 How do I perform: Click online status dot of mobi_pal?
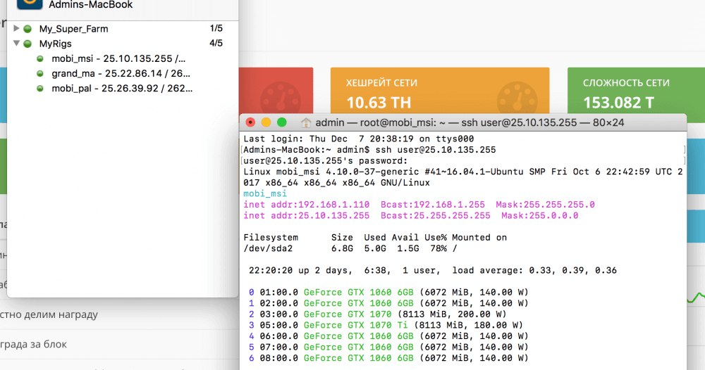click(40, 89)
